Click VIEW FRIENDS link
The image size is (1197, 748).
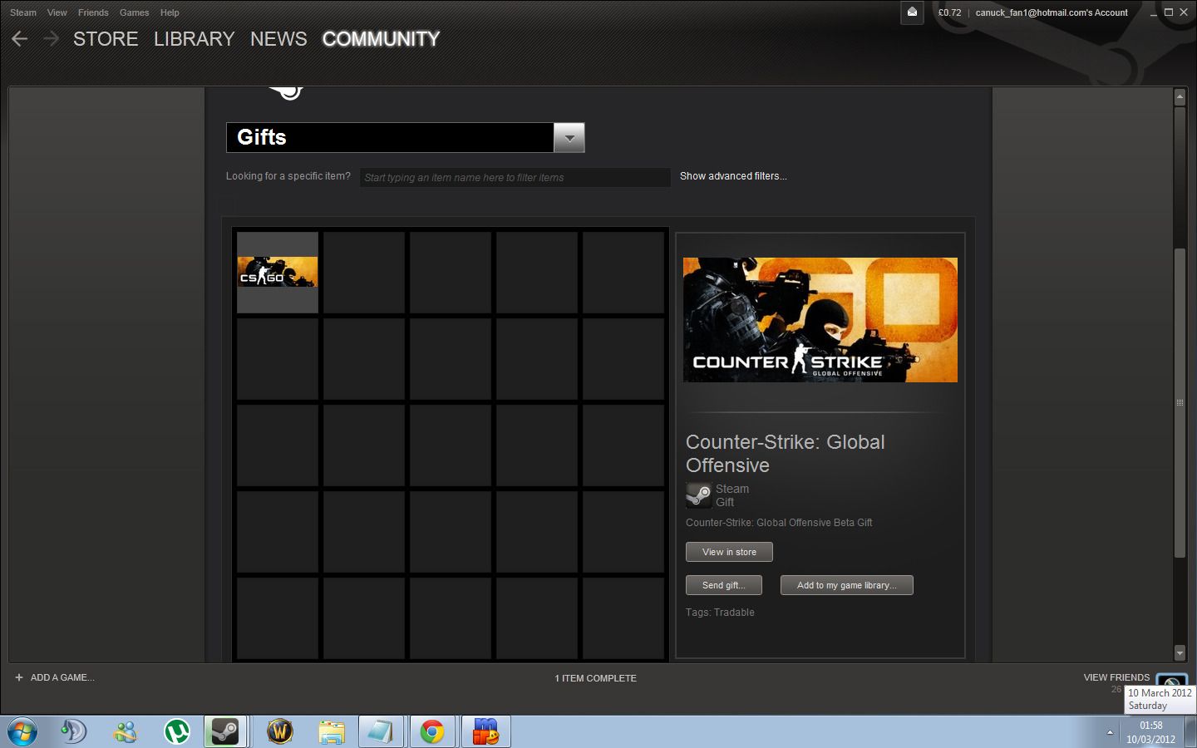[1116, 677]
